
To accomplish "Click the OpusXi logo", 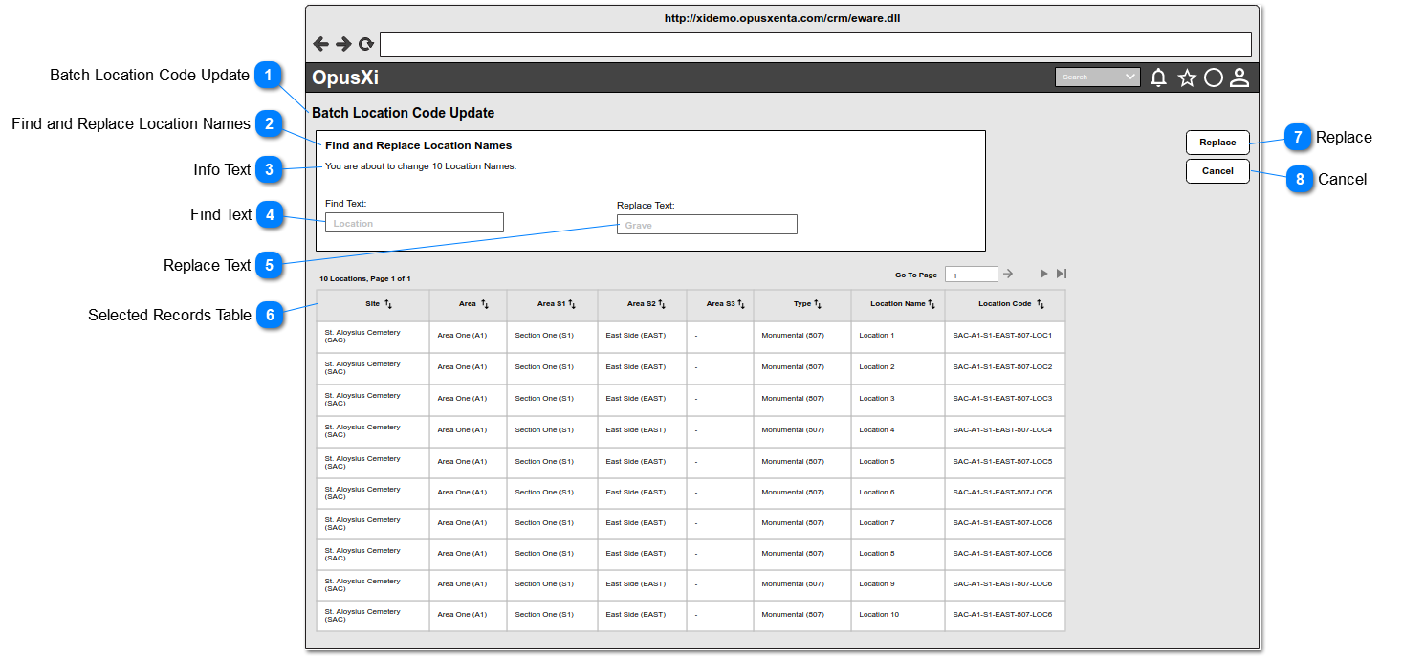I will 345,78.
